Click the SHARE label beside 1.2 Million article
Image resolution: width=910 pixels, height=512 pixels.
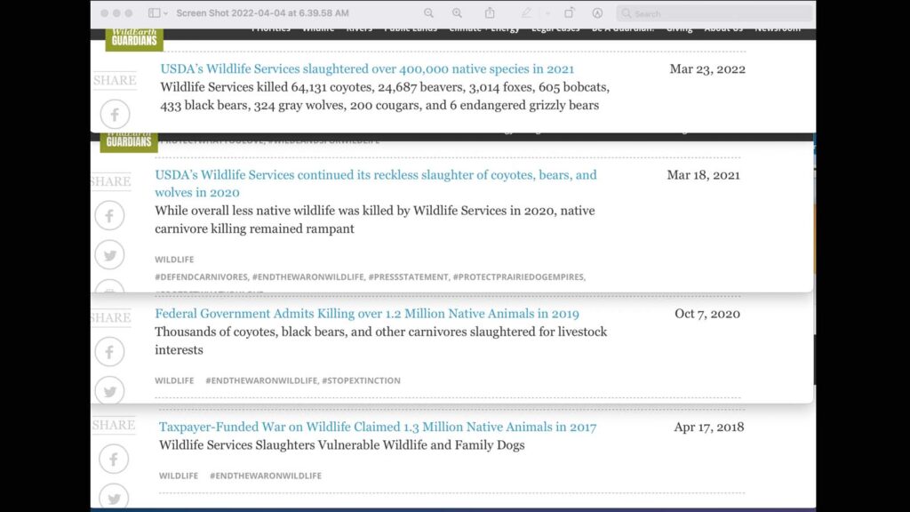[110, 317]
